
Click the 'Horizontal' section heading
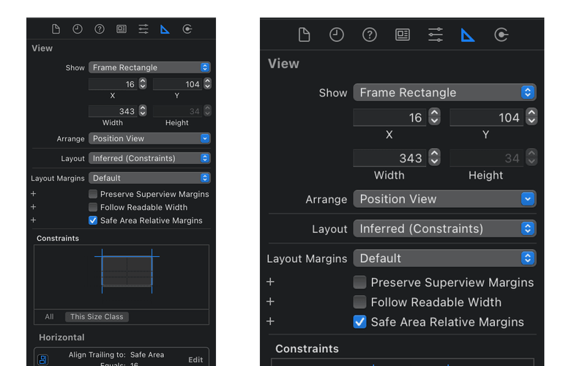61,337
